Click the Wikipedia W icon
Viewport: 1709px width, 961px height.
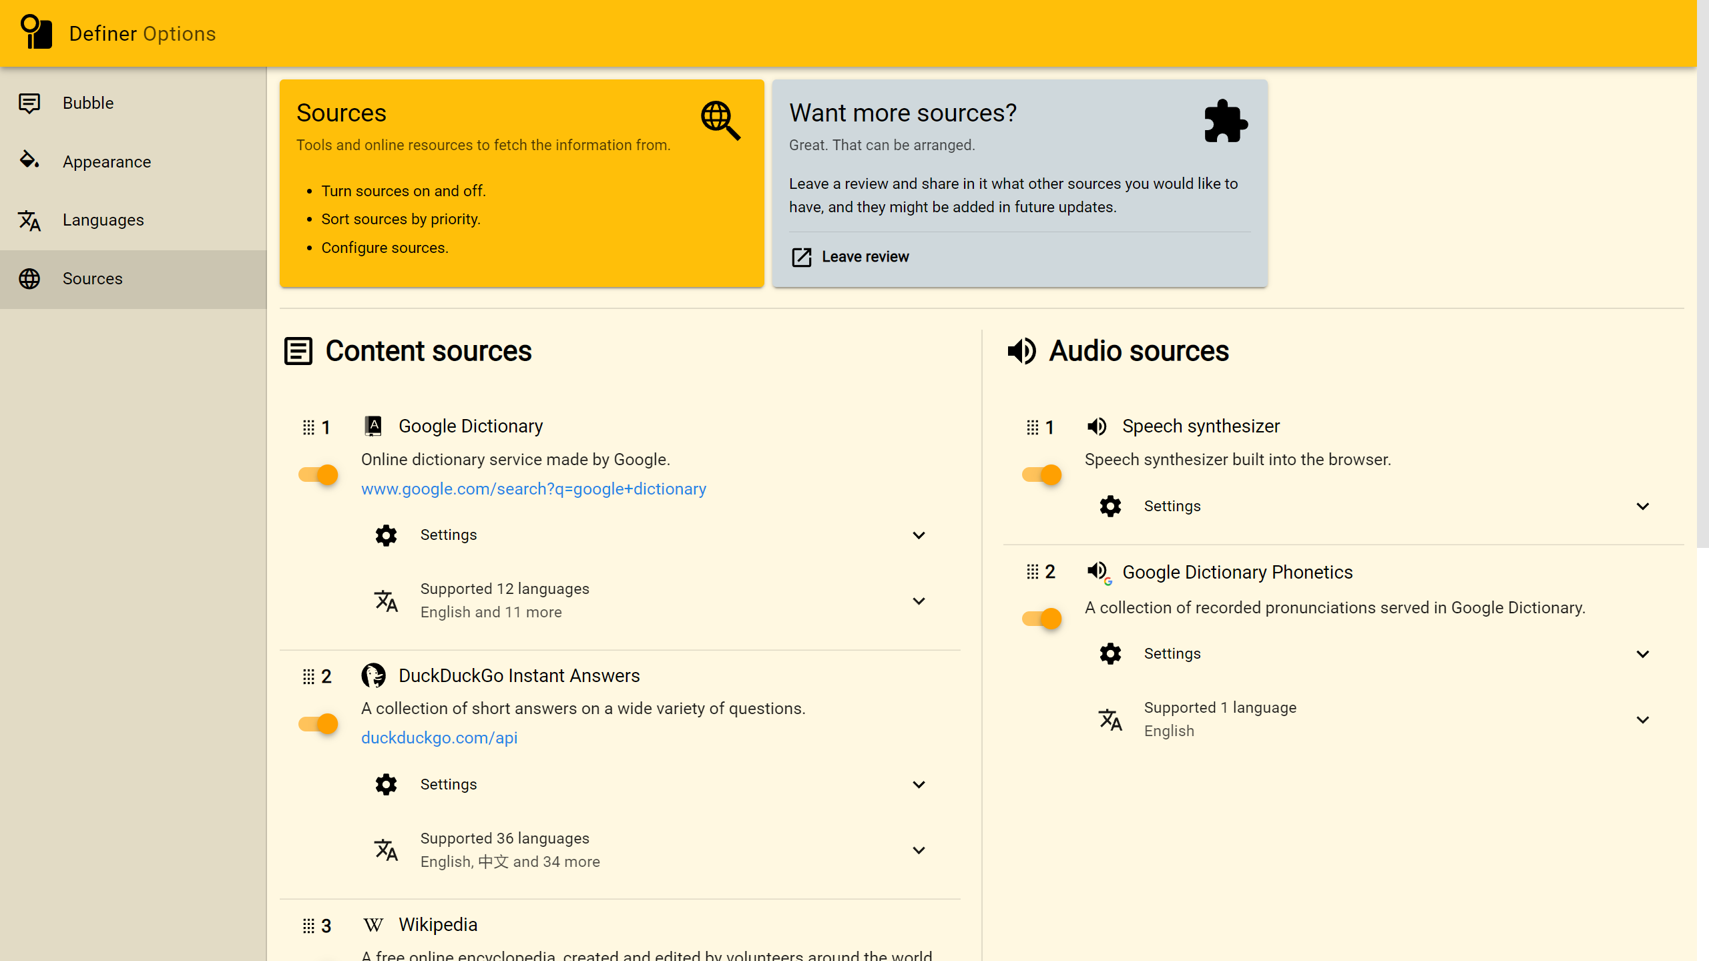[373, 925]
